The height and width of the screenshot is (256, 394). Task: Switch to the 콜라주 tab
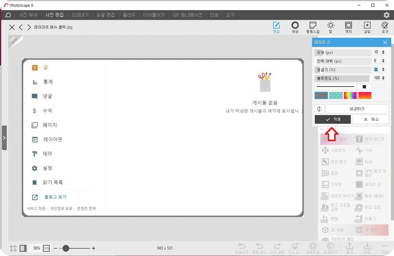pos(129,15)
